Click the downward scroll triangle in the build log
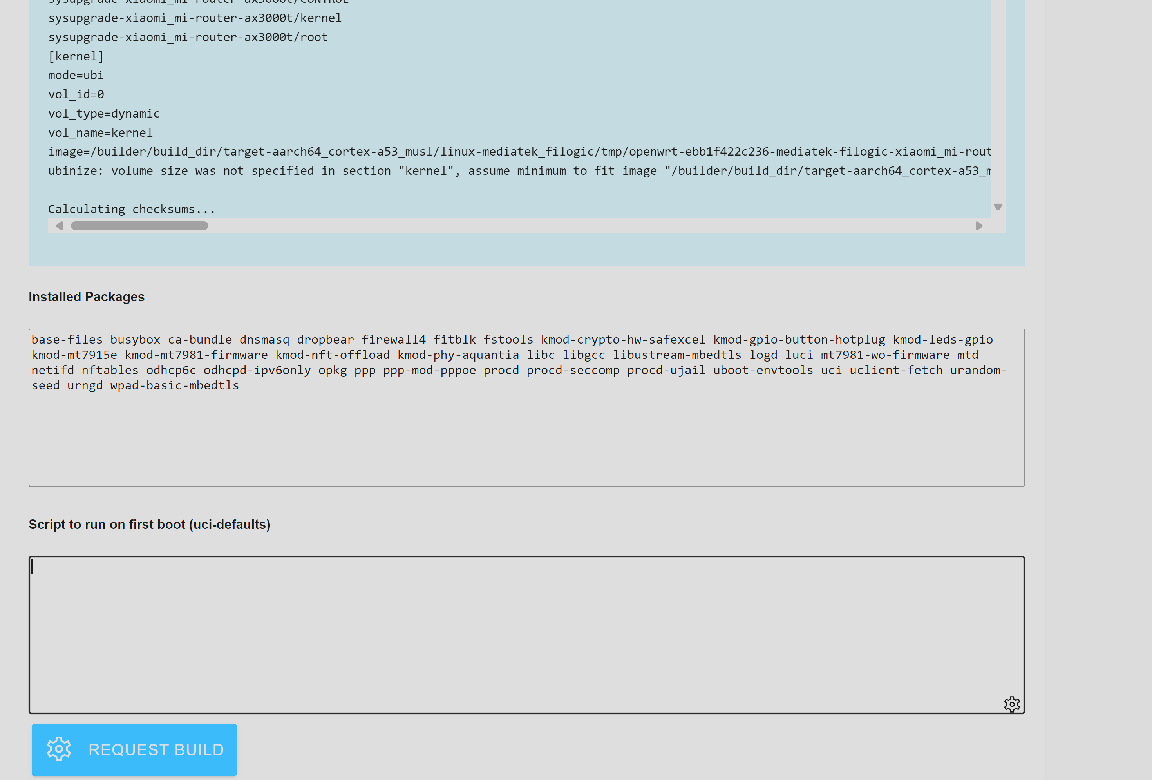Screen dimensions: 1152x780 (x=998, y=207)
